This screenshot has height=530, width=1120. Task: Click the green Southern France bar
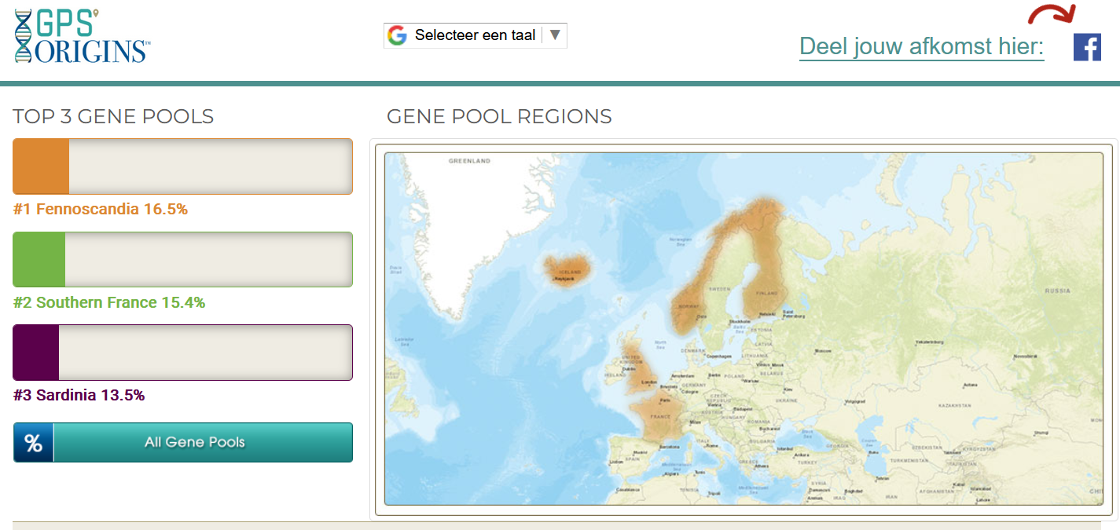(x=39, y=259)
